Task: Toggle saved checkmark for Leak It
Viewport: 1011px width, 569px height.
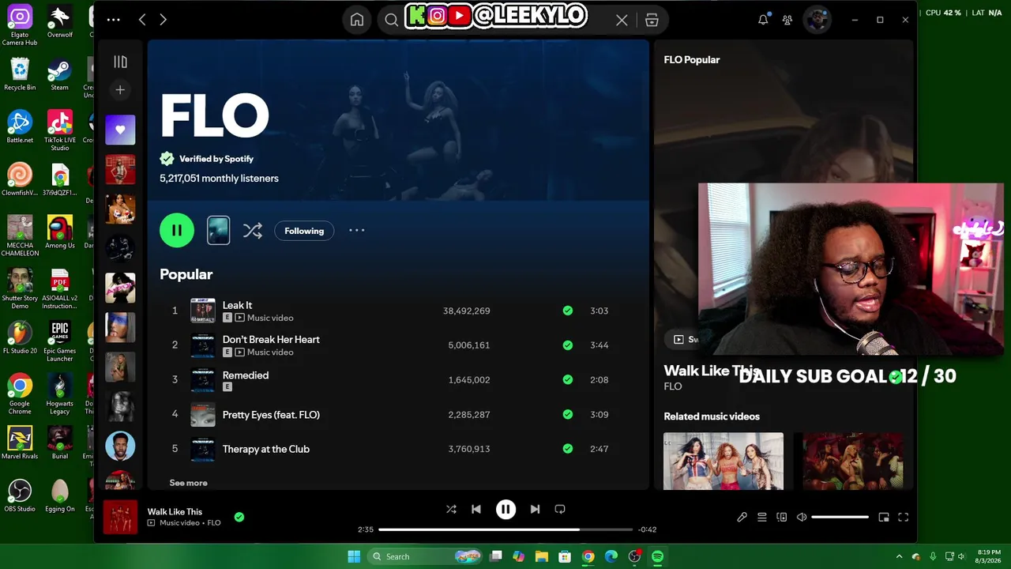Action: [567, 311]
